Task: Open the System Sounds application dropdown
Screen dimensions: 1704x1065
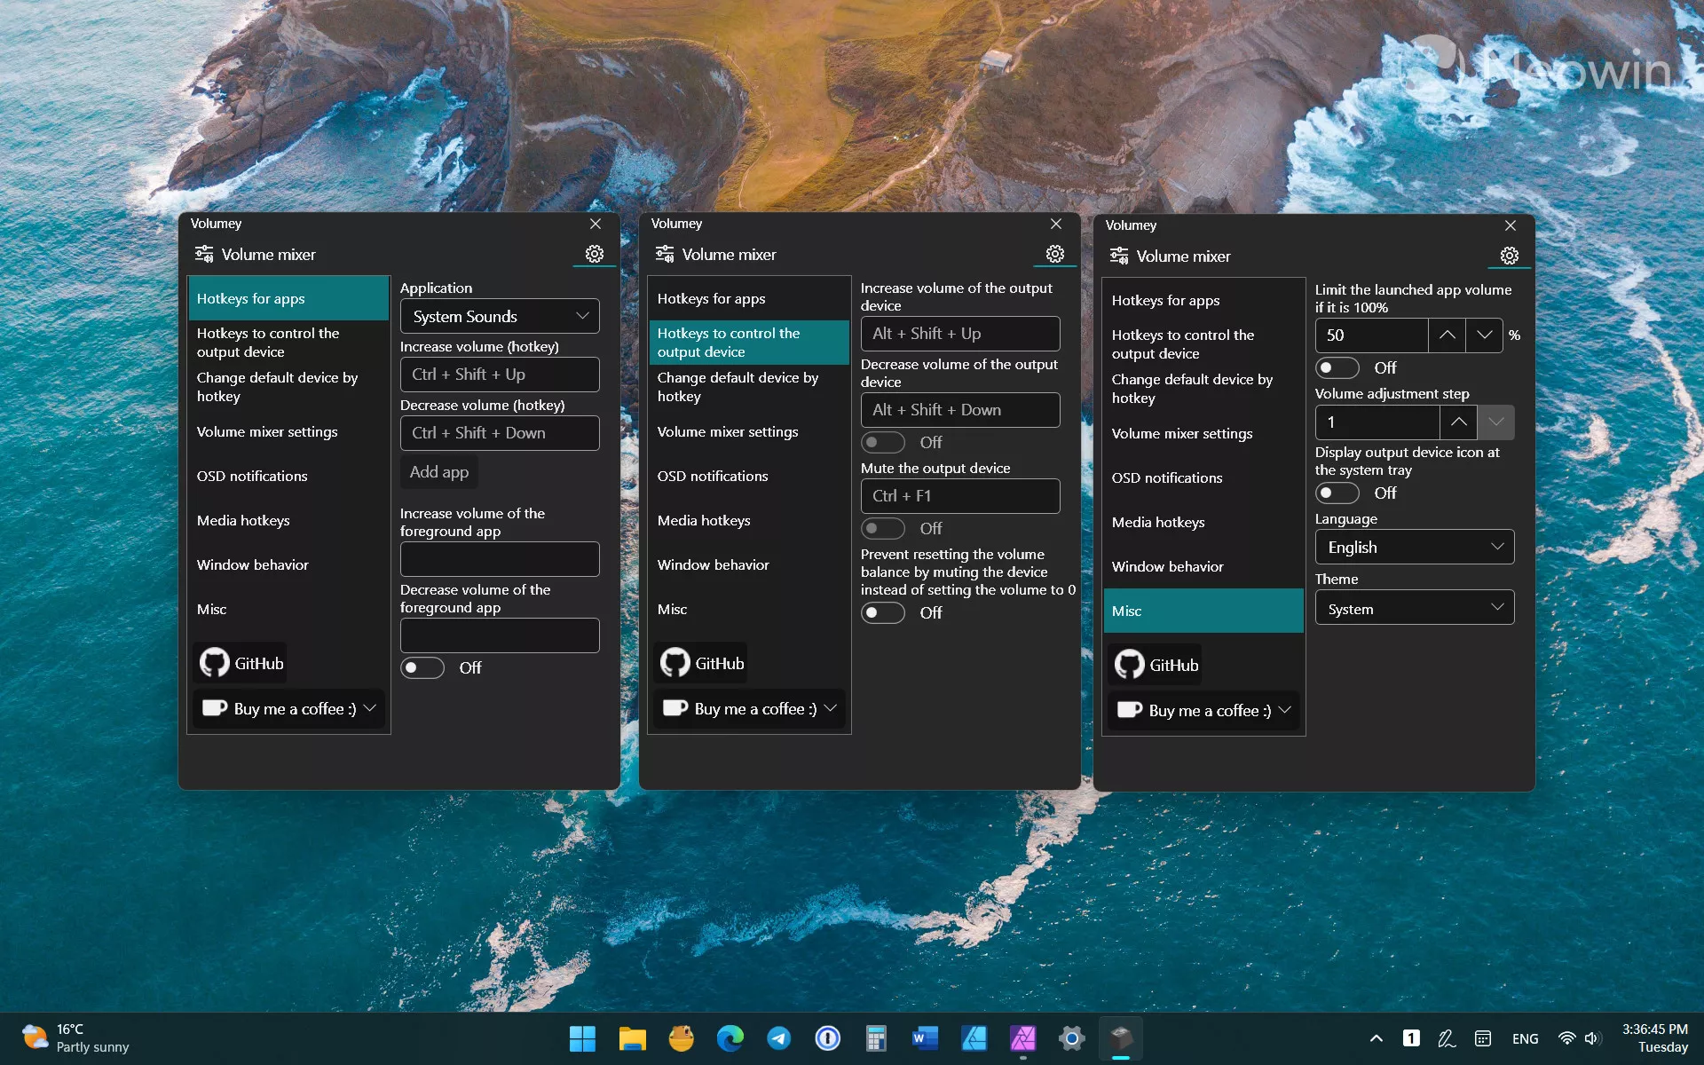Action: (x=500, y=316)
